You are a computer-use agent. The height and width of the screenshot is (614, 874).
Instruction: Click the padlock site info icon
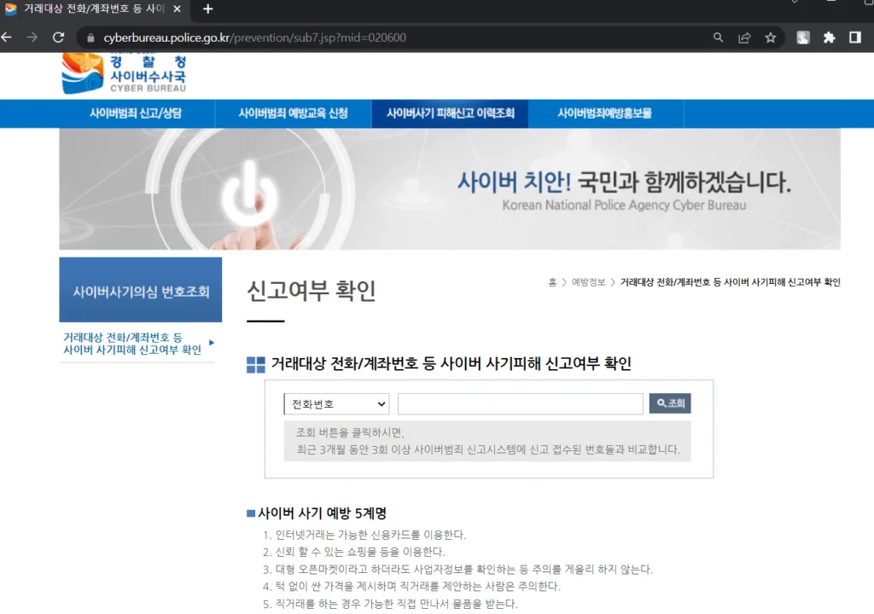90,38
